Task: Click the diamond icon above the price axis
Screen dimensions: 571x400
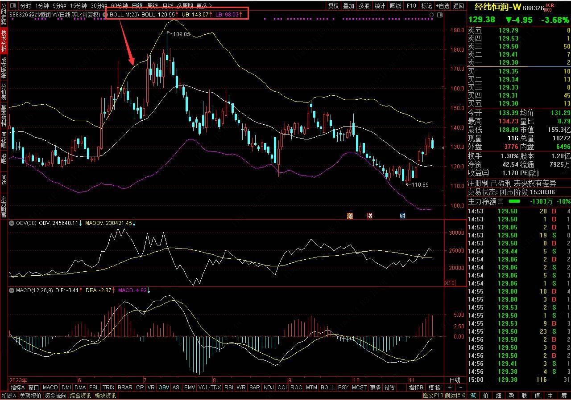Action: click(431, 15)
